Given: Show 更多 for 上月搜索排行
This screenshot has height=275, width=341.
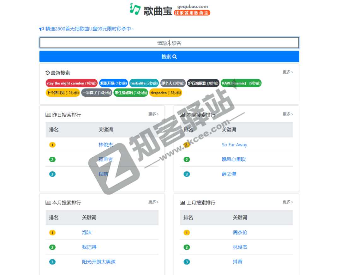Looking at the screenshot, I should click(x=287, y=202).
